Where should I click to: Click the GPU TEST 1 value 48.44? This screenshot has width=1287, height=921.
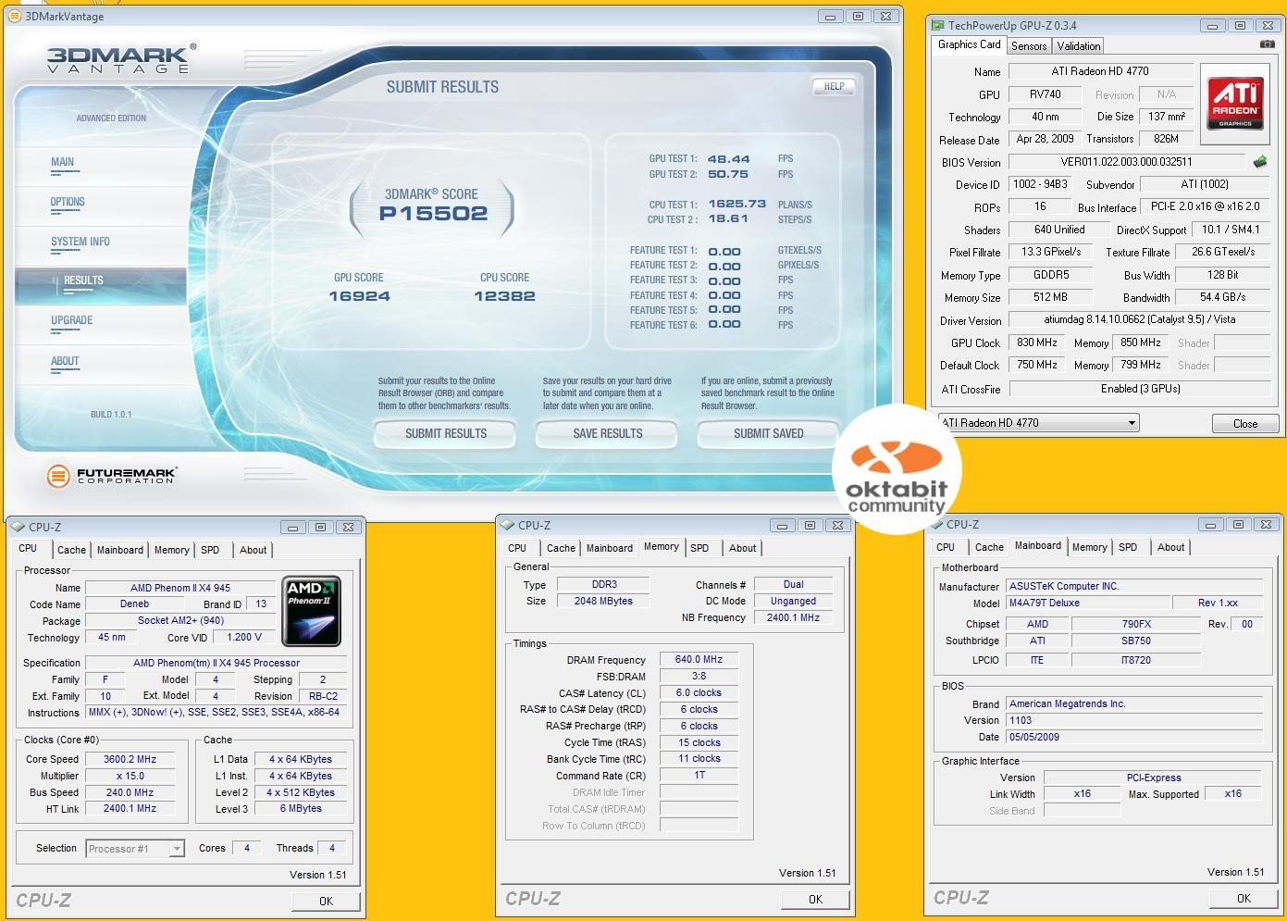tap(729, 159)
